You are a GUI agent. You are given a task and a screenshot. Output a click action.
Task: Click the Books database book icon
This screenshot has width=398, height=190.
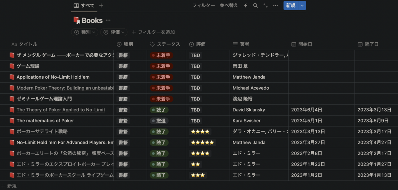(77, 20)
